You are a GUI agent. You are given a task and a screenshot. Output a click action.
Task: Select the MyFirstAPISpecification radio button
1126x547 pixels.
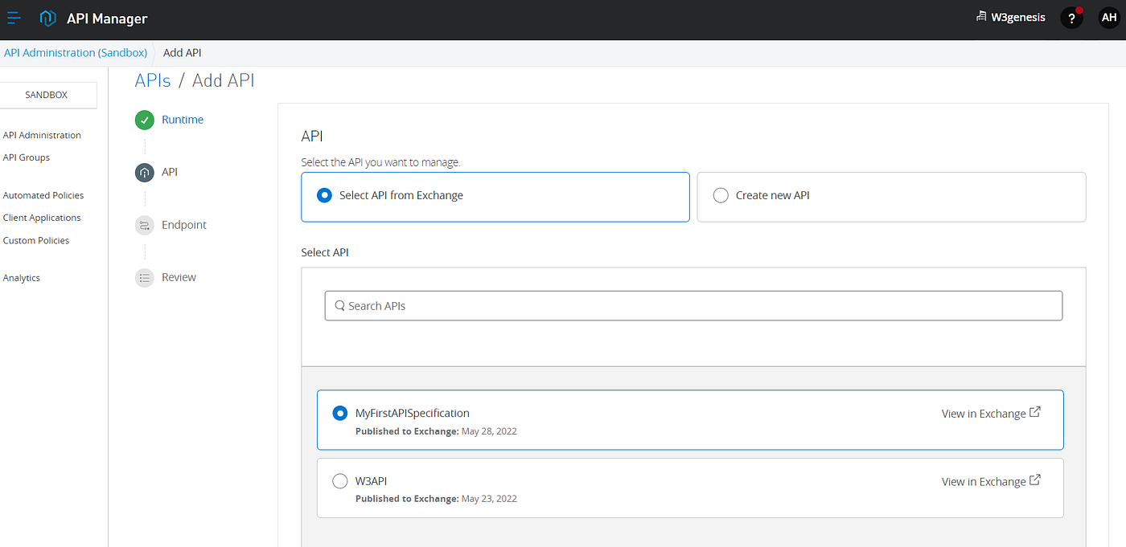[x=339, y=413]
